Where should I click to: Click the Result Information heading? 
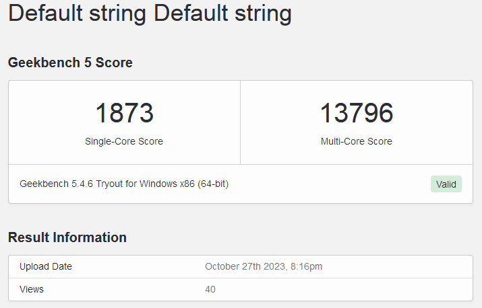[x=67, y=237]
